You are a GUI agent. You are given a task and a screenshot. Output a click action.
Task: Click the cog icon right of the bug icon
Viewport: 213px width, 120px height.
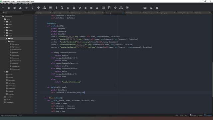tap(80, 8)
